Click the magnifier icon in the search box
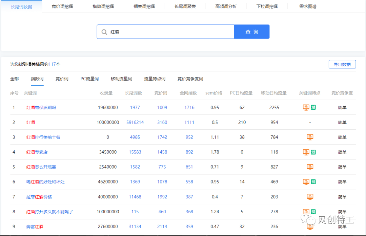This screenshot has width=366, height=236. (x=104, y=31)
